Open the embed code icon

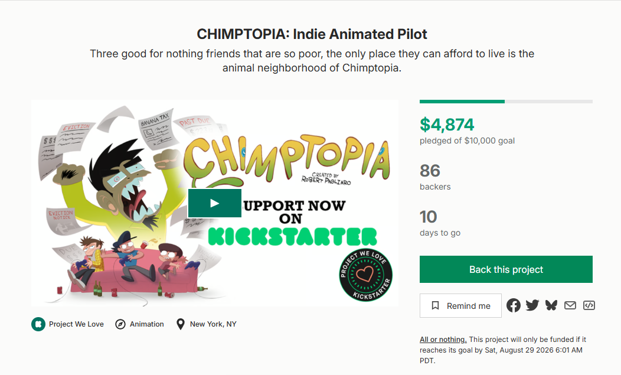[x=589, y=305]
